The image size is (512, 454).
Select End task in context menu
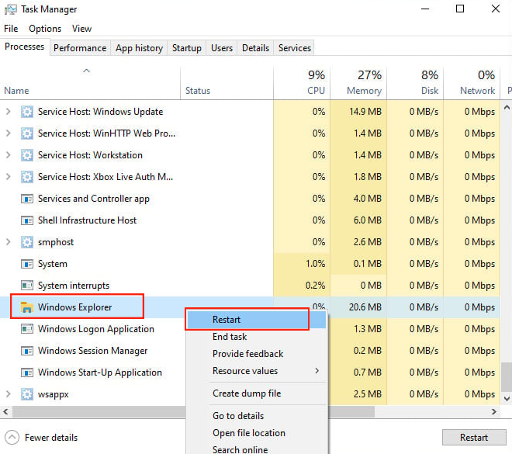click(230, 337)
